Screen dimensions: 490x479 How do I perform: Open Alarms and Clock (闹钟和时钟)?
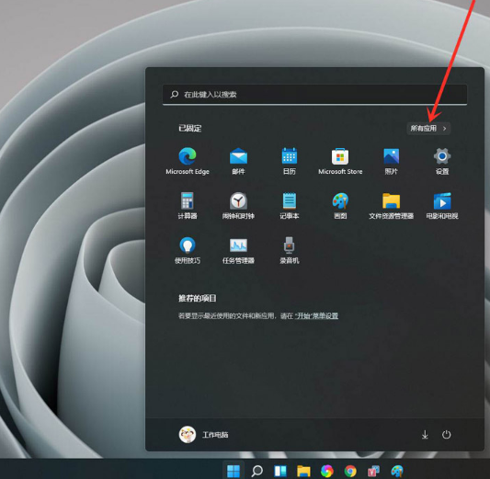coord(238,206)
